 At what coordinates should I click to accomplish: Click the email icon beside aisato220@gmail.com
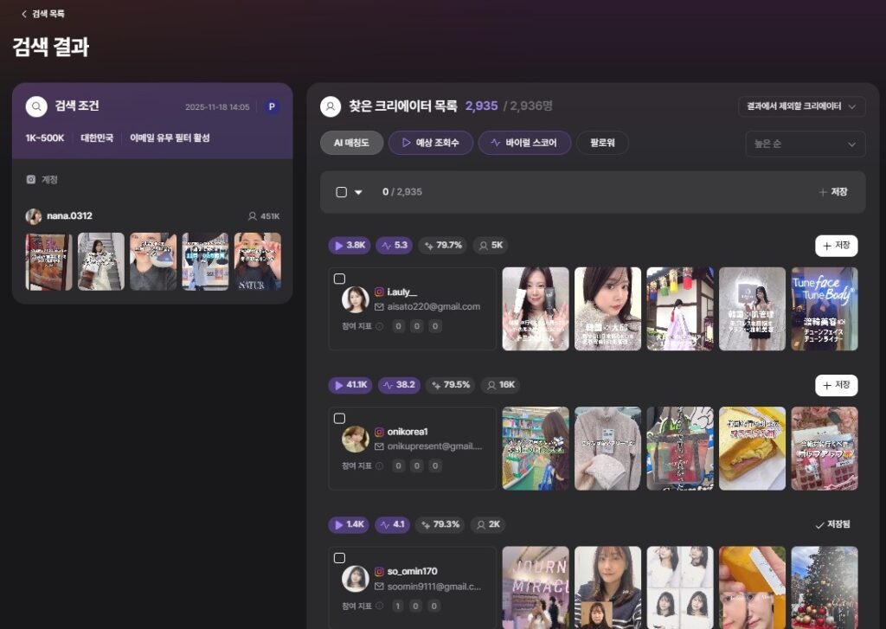point(379,306)
